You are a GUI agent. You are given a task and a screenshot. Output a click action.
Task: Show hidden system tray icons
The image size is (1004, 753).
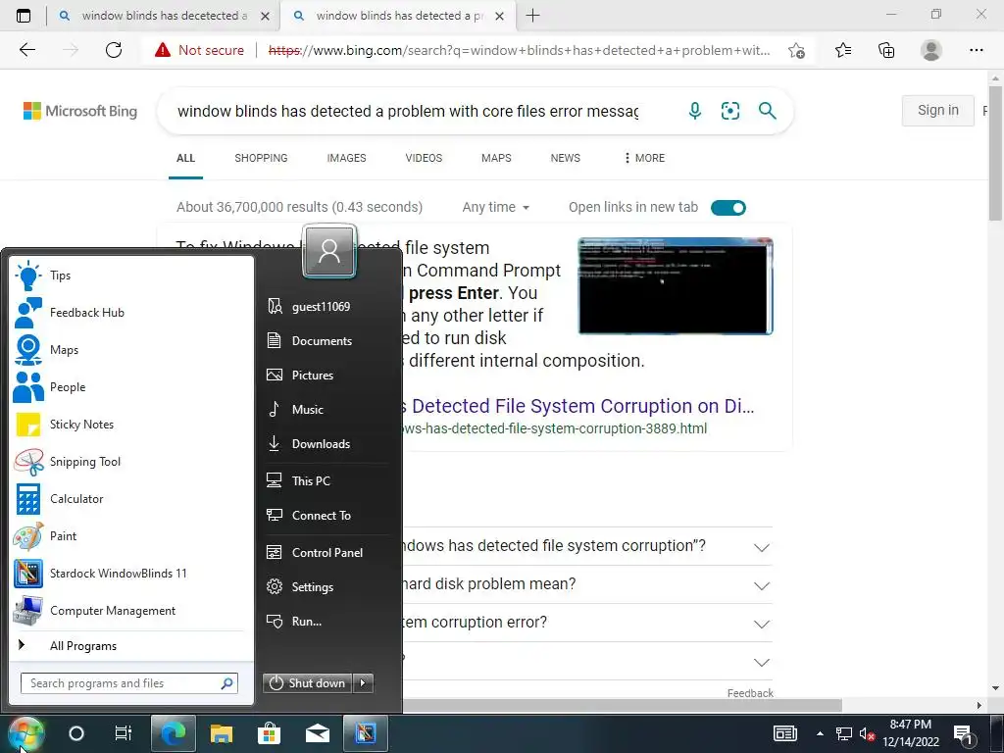point(820,733)
